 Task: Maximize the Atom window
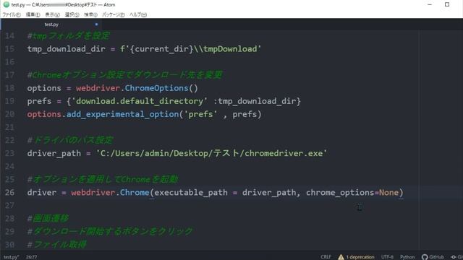click(x=447, y=4)
